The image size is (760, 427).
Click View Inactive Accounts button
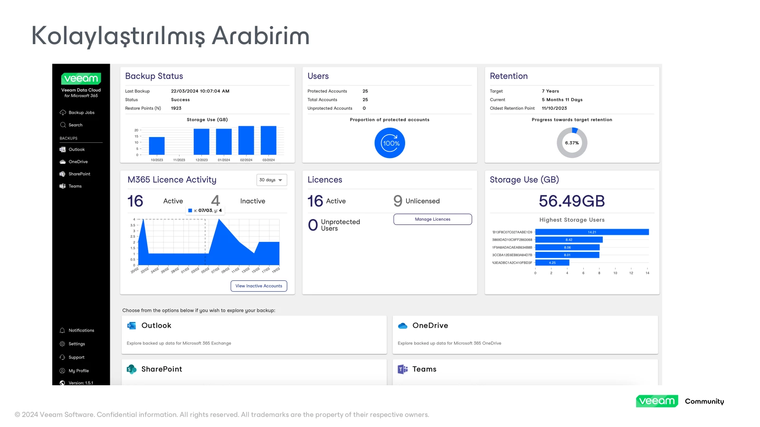tap(259, 286)
